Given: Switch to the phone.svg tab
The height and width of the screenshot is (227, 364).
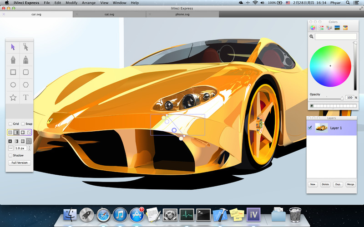Looking at the screenshot, I should pos(182,14).
